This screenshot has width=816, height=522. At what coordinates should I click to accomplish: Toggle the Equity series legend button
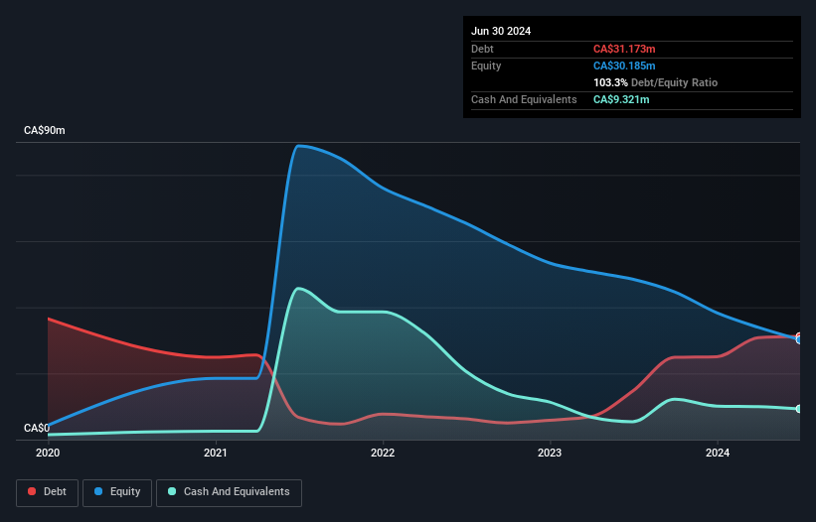click(117, 492)
